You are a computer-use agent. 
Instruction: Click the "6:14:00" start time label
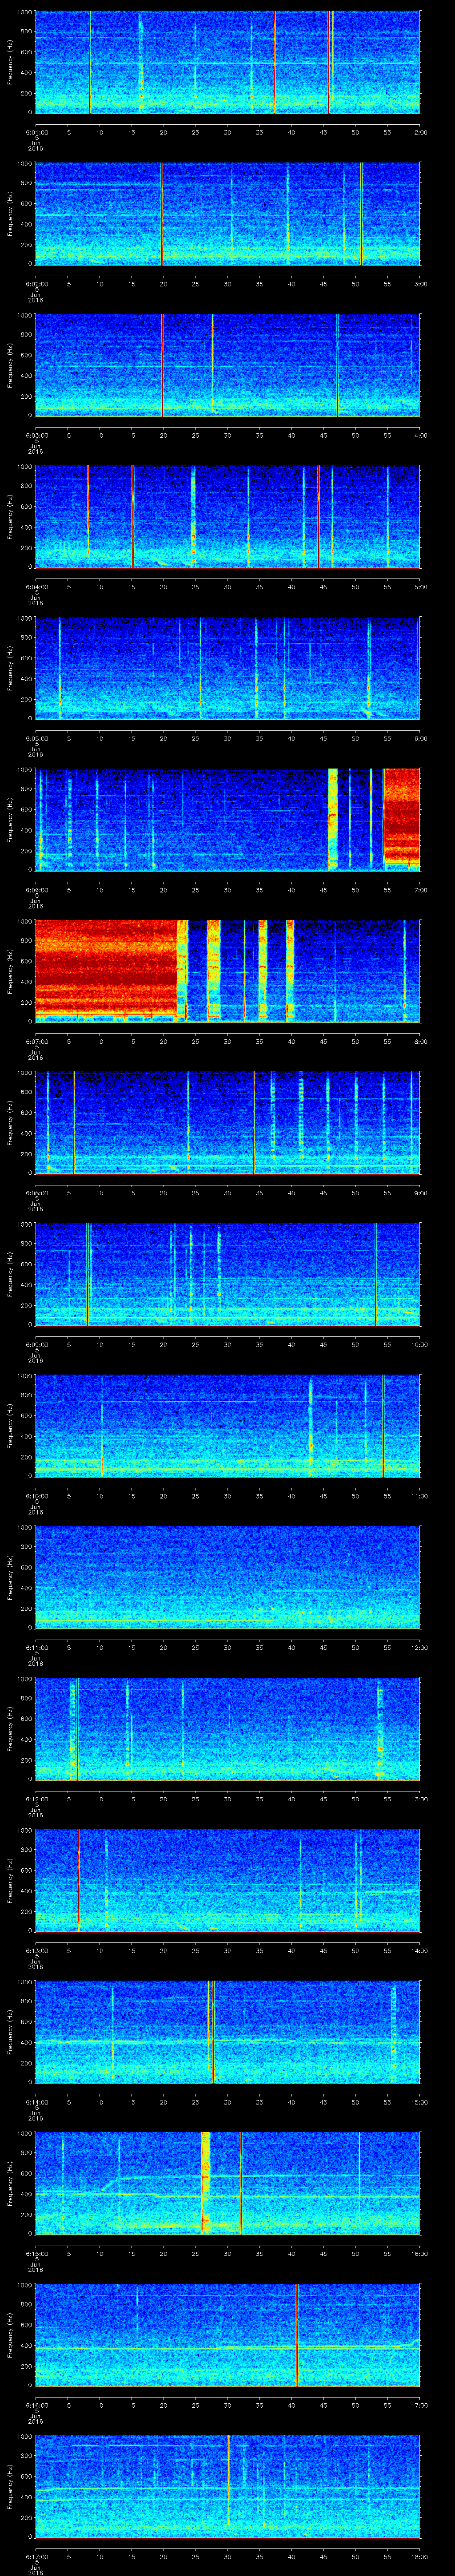coord(37,2101)
